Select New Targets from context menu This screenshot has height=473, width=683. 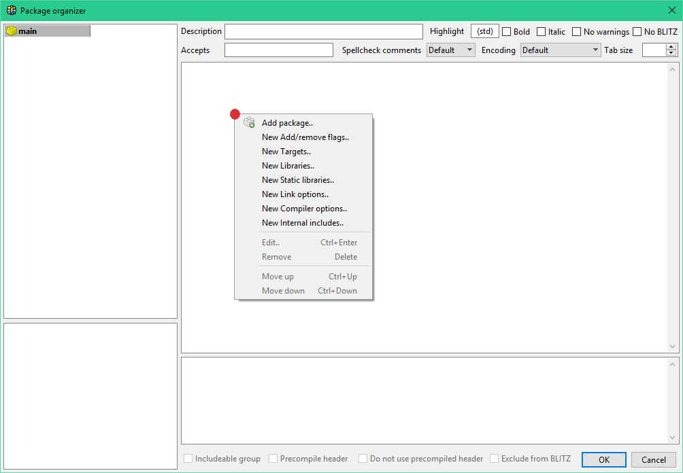click(286, 152)
